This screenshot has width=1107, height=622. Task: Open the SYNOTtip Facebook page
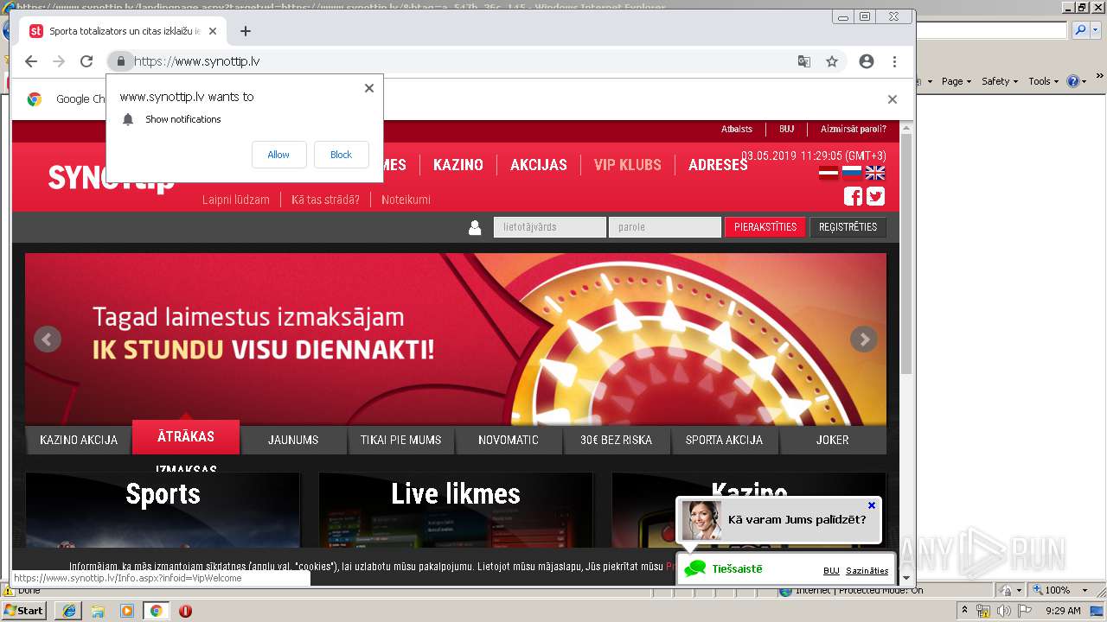point(853,196)
